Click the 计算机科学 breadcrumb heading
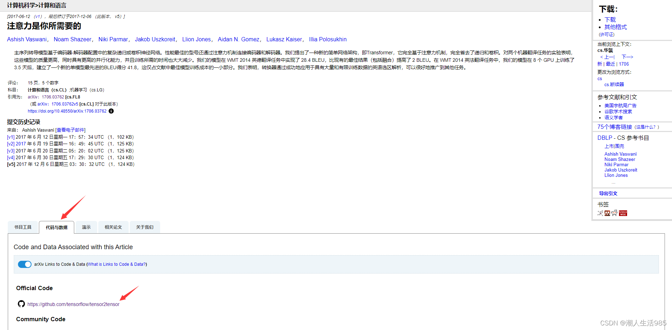 click(x=21, y=6)
